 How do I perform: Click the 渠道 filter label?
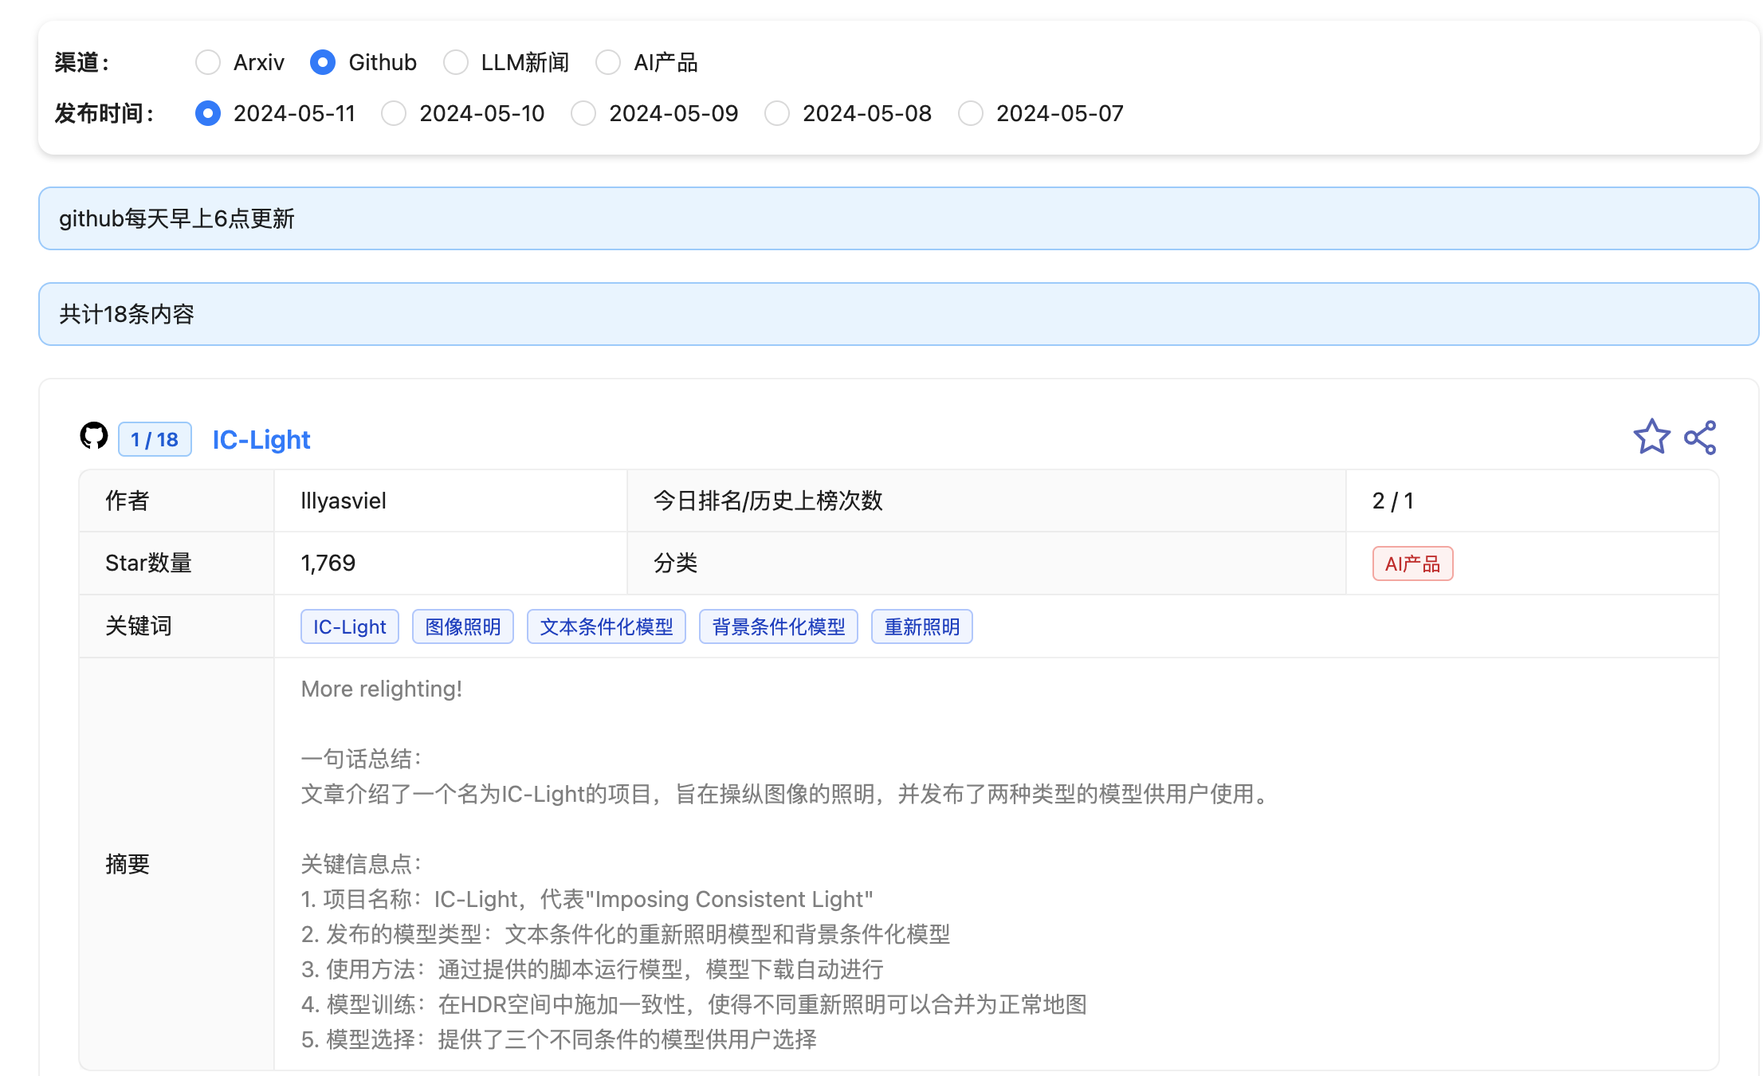[x=82, y=62]
